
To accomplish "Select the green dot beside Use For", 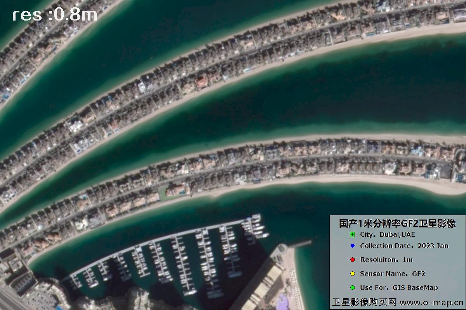I will click(352, 288).
